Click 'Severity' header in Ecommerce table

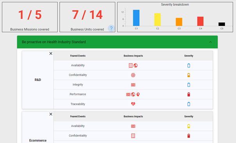[x=189, y=116]
